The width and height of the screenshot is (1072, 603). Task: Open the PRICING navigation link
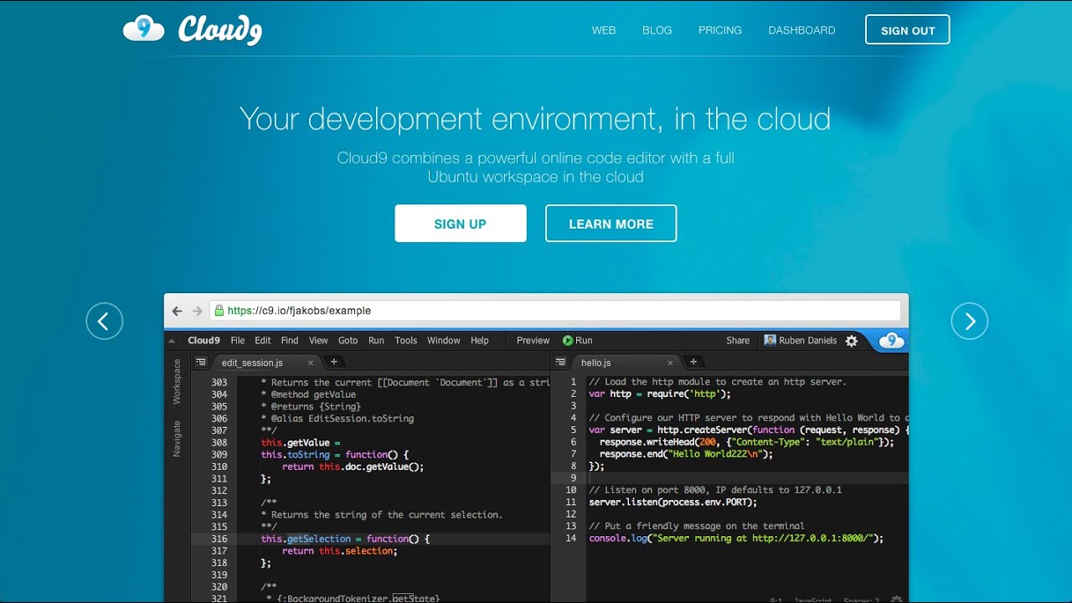720,30
